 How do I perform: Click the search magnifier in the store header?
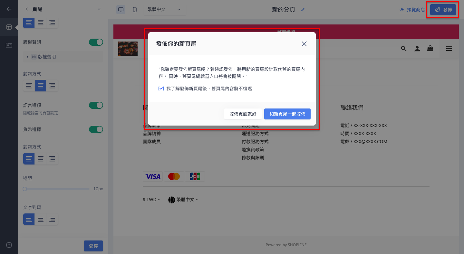[x=404, y=49]
